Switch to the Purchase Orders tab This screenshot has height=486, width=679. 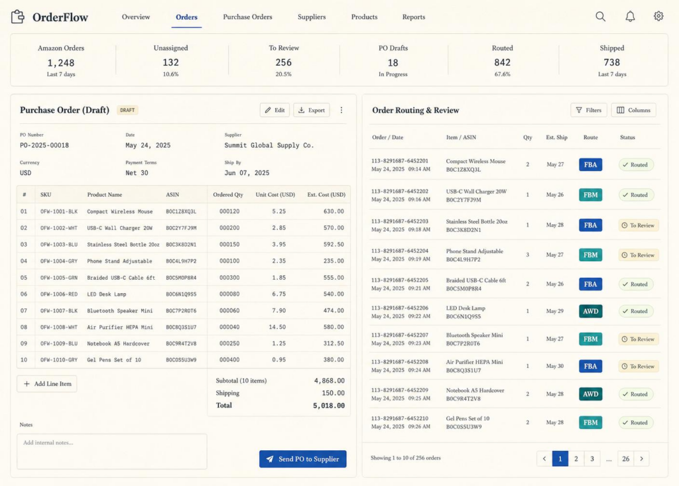click(248, 17)
